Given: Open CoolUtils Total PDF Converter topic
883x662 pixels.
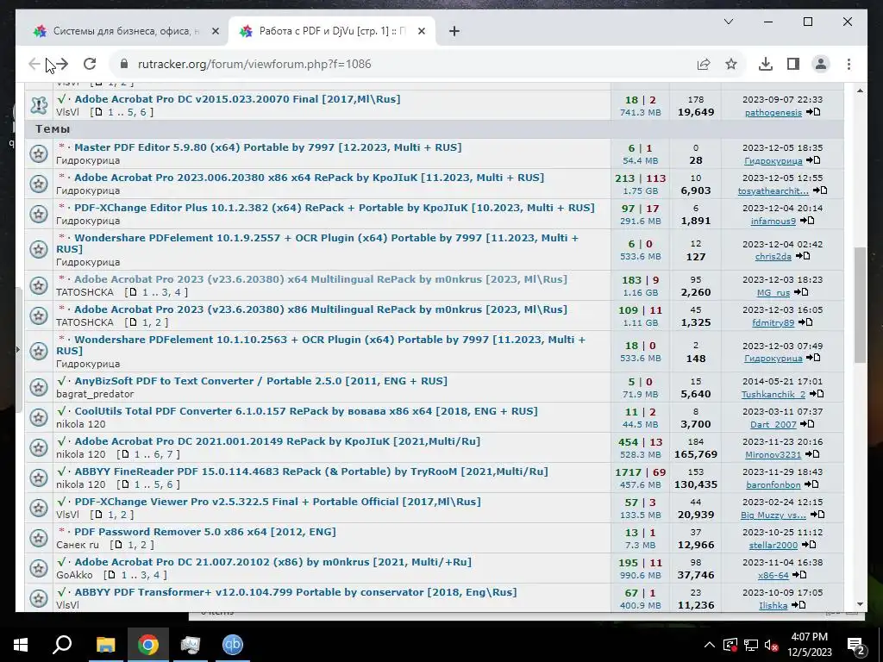Looking at the screenshot, I should [306, 411].
